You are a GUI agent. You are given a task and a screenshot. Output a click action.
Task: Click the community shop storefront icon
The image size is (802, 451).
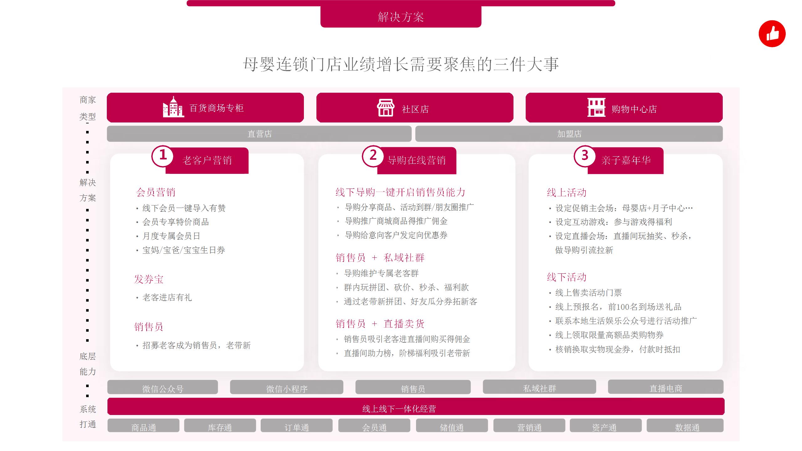(386, 108)
